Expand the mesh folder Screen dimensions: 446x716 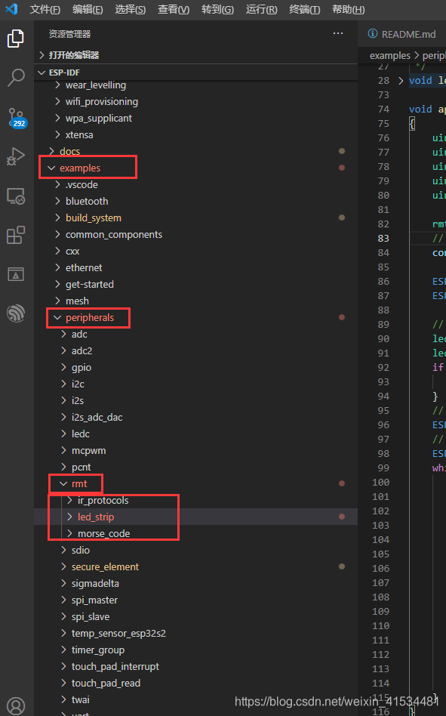point(196,301)
